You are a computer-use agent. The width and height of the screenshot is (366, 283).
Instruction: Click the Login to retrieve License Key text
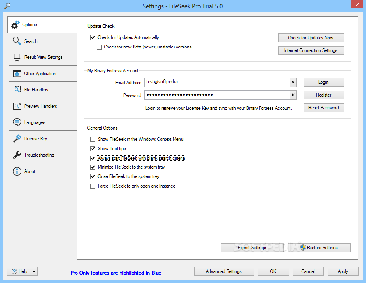(219, 108)
